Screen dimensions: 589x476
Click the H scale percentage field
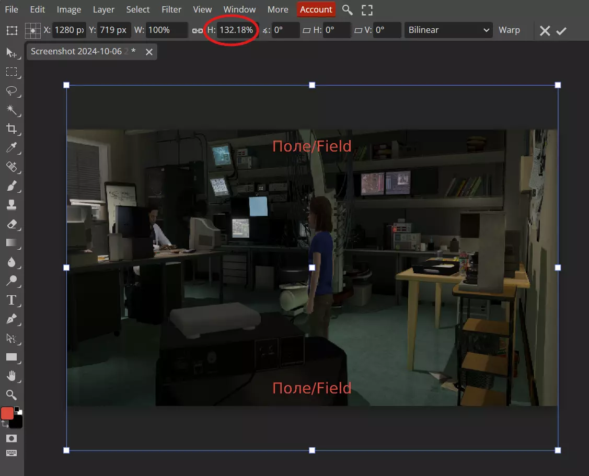point(236,30)
